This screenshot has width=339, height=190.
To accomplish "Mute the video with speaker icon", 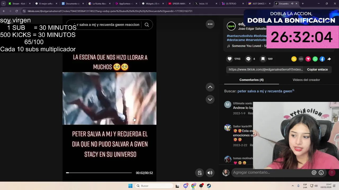I will pos(210,173).
